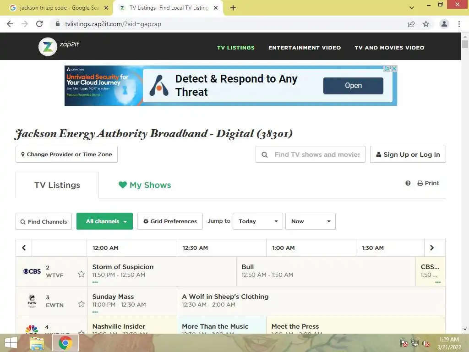Open Windows Start menu
This screenshot has height=352, width=469.
11,343
